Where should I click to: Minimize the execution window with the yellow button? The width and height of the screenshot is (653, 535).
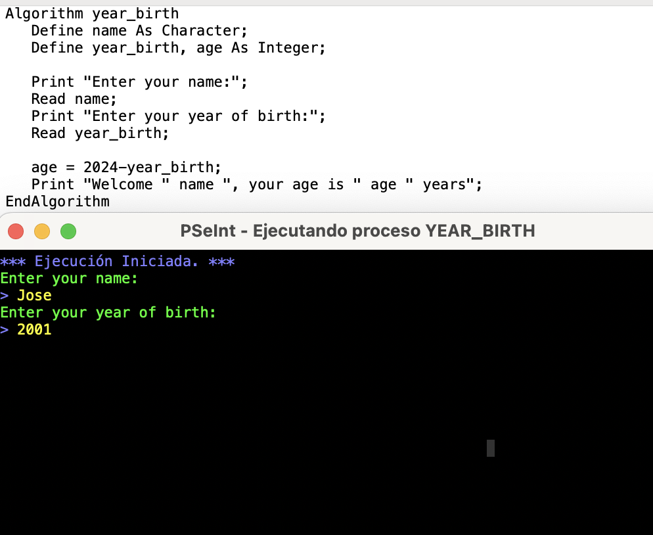(x=42, y=231)
